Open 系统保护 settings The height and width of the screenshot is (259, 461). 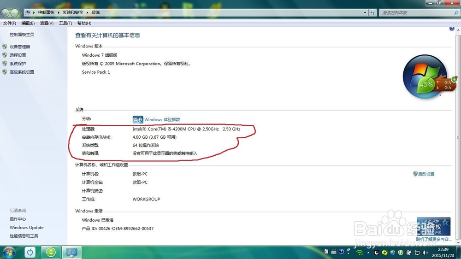coord(18,64)
